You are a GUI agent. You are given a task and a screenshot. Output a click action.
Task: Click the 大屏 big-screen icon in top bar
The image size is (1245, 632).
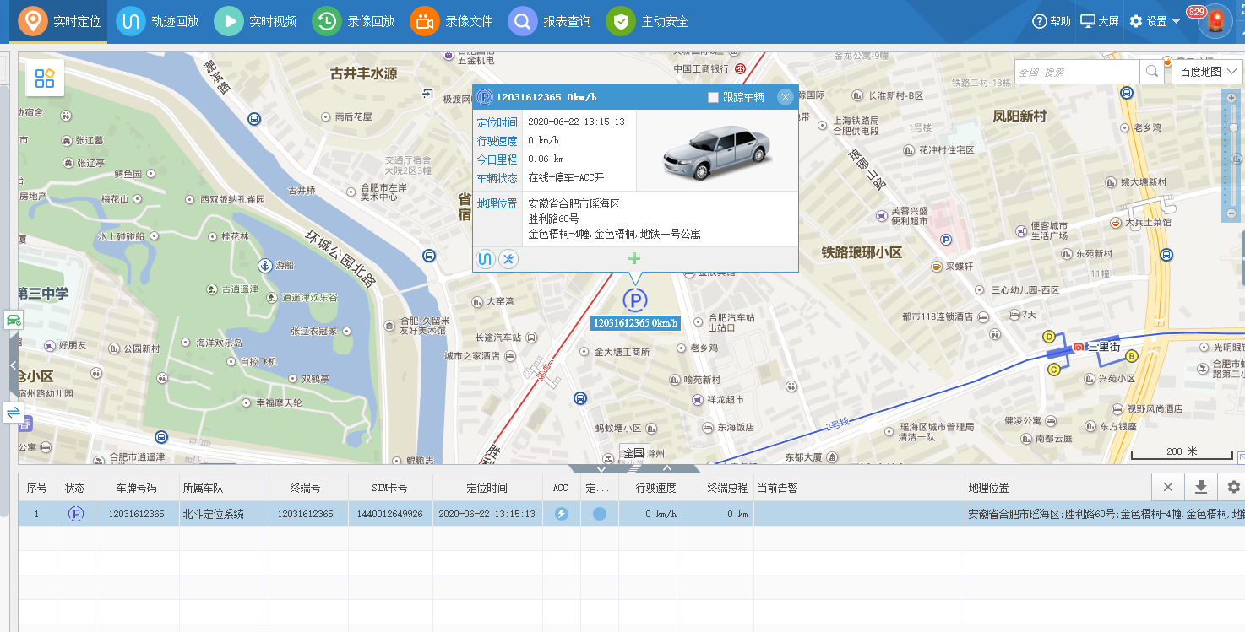[x=1099, y=20]
